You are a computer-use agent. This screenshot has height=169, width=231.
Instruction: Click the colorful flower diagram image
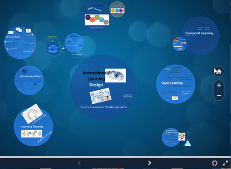[x=182, y=137]
